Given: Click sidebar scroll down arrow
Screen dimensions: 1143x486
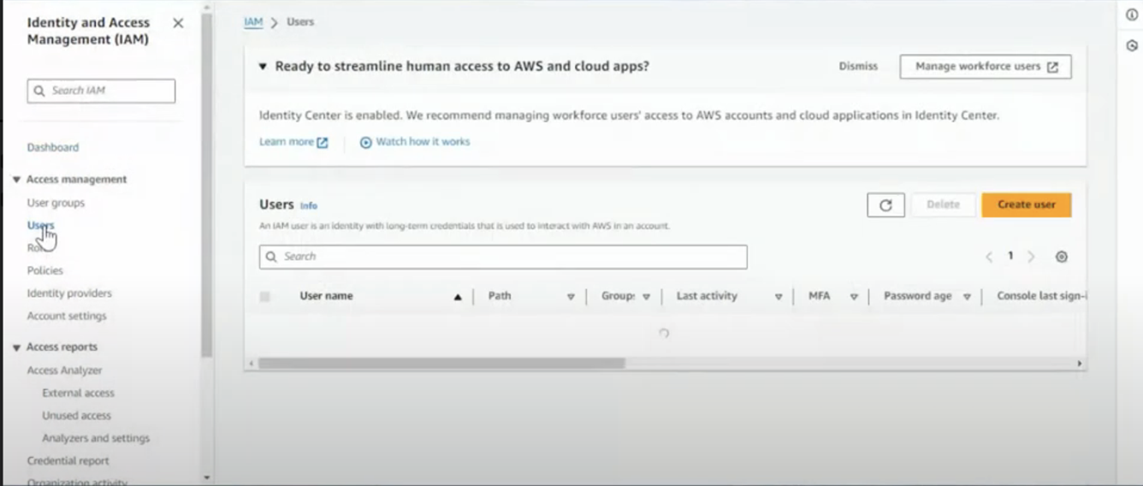Looking at the screenshot, I should (x=206, y=477).
